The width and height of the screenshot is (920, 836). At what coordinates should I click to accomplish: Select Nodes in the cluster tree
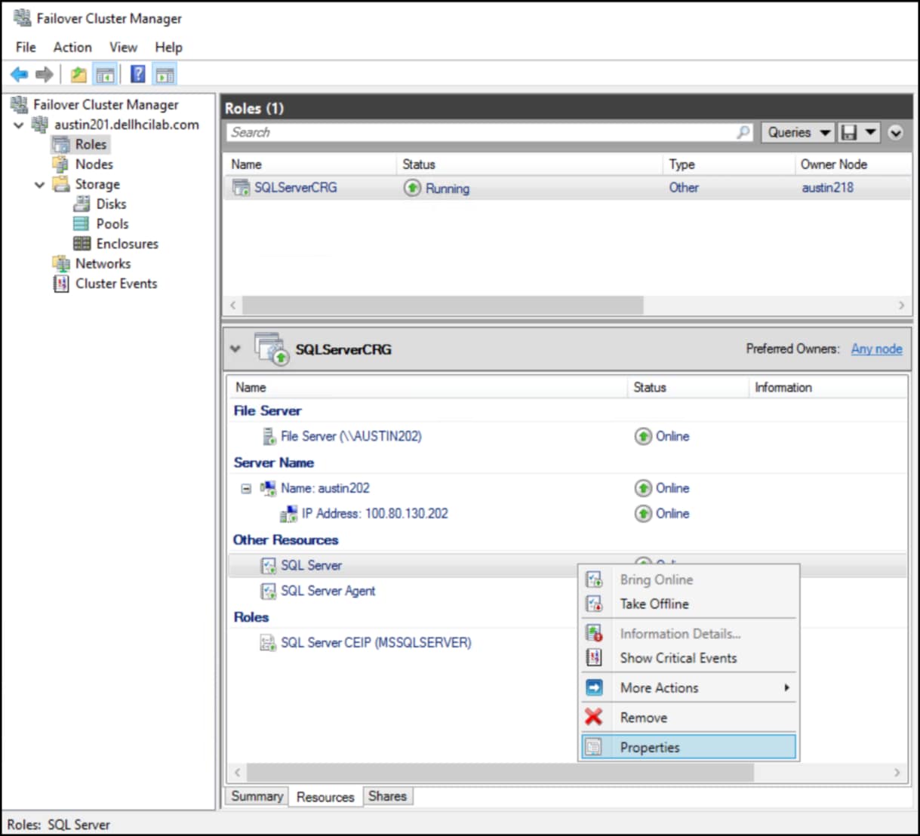tap(94, 164)
